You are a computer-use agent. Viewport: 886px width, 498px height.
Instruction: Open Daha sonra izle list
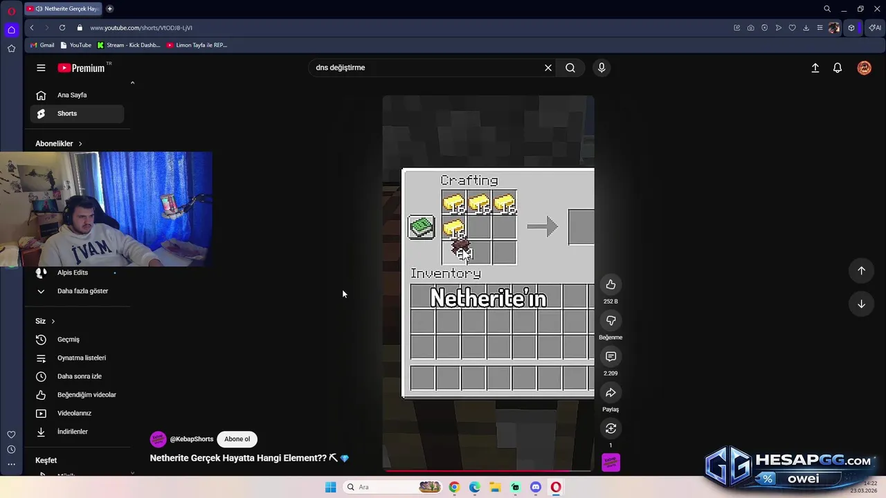pos(77,376)
